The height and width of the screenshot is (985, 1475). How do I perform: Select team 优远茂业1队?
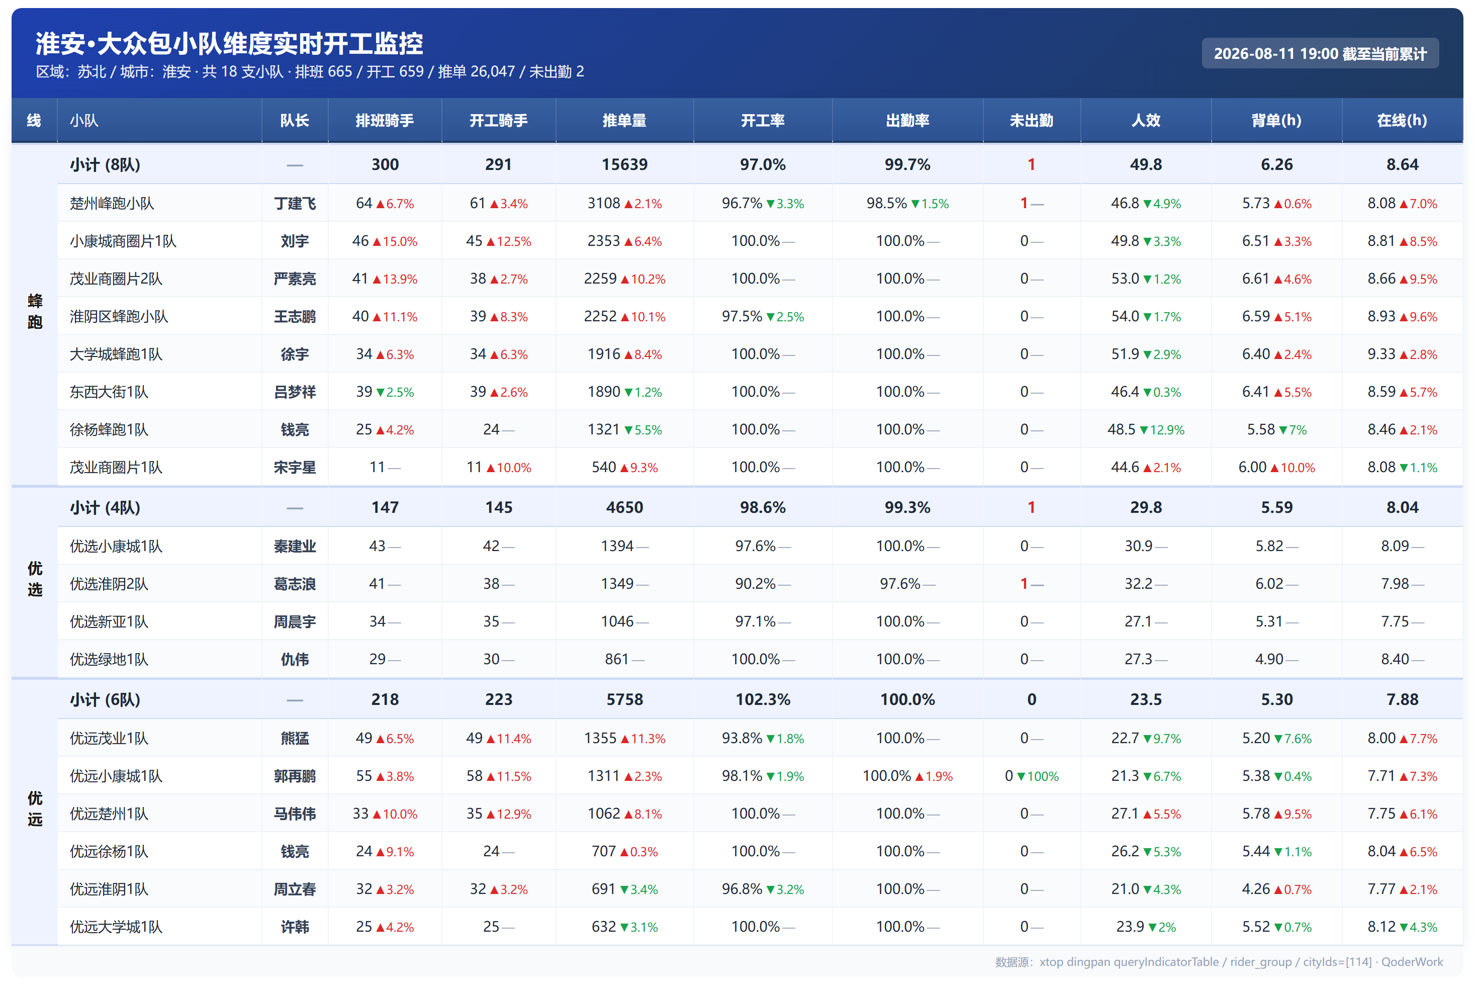point(109,739)
